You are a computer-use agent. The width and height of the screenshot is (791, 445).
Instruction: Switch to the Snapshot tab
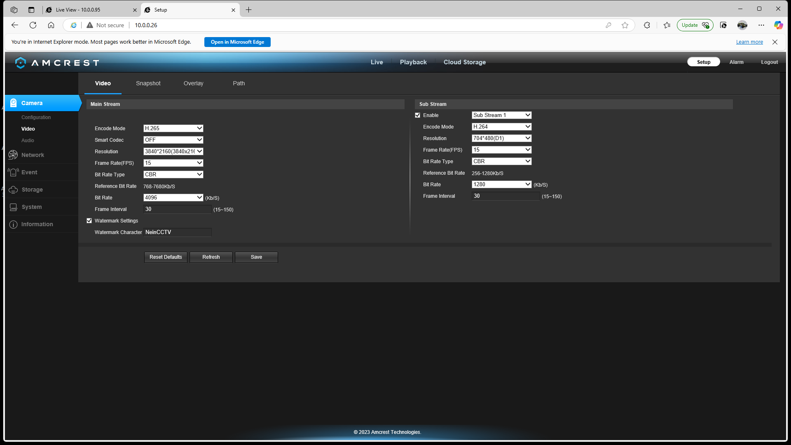coord(148,83)
